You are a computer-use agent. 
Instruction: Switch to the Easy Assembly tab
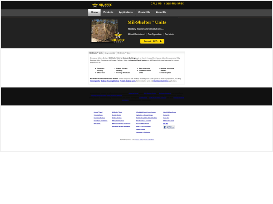(x=110, y=53)
